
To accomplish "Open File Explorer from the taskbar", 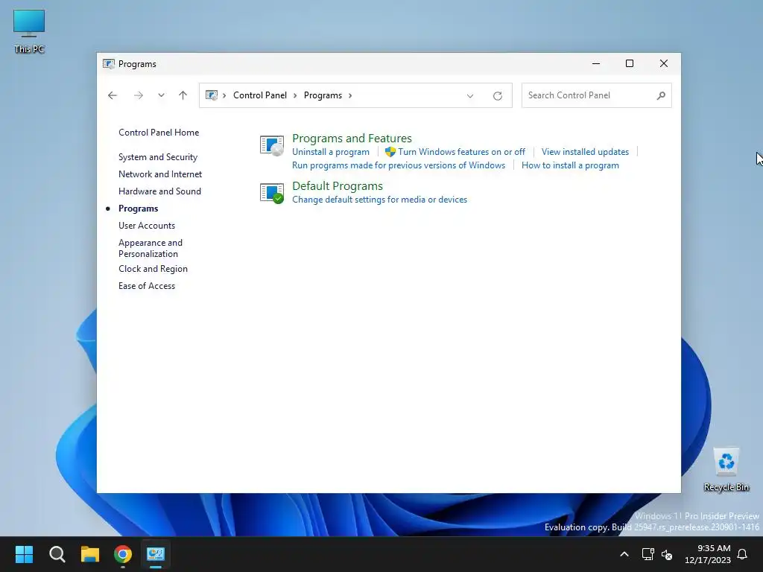I will point(90,554).
